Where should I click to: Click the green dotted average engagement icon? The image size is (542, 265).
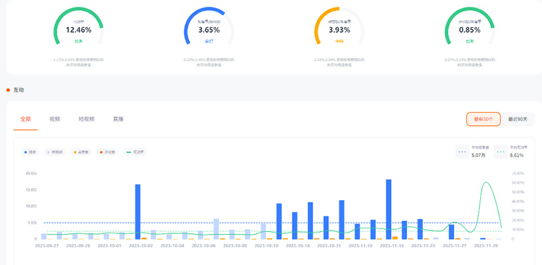501,152
